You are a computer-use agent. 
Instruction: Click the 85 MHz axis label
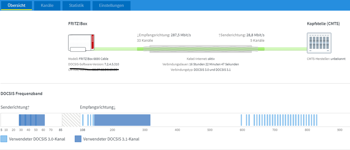pyautogui.click(x=60, y=130)
